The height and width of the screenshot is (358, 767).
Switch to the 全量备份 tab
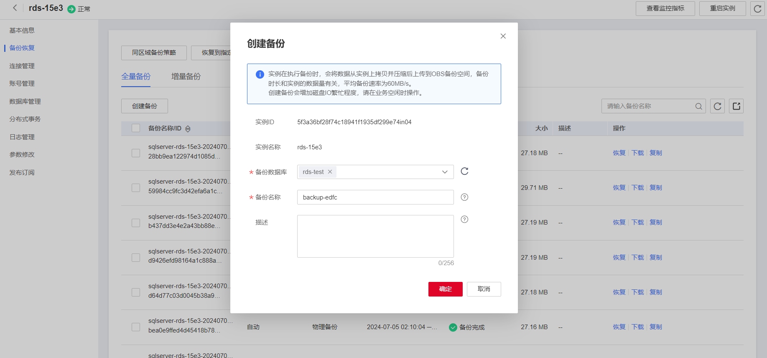(136, 77)
